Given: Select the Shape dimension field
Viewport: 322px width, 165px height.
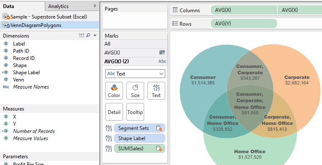Looking at the screenshot, I should pyautogui.click(x=20, y=65).
